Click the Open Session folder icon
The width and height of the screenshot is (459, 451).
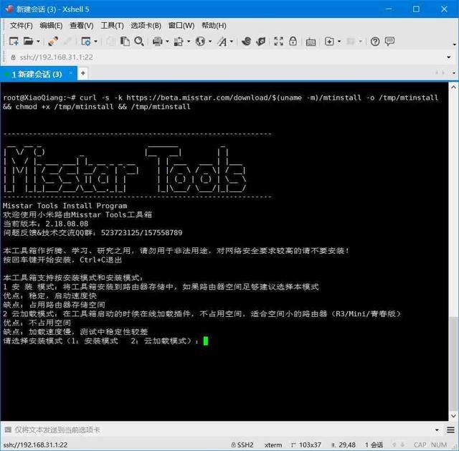pyautogui.click(x=28, y=42)
